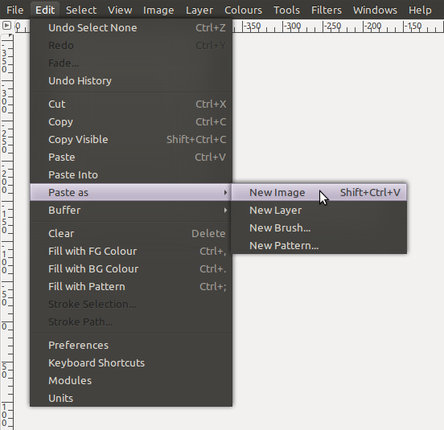Open Undo History from the Edit menu
Image resolution: width=444 pixels, height=430 pixels.
(x=131, y=81)
